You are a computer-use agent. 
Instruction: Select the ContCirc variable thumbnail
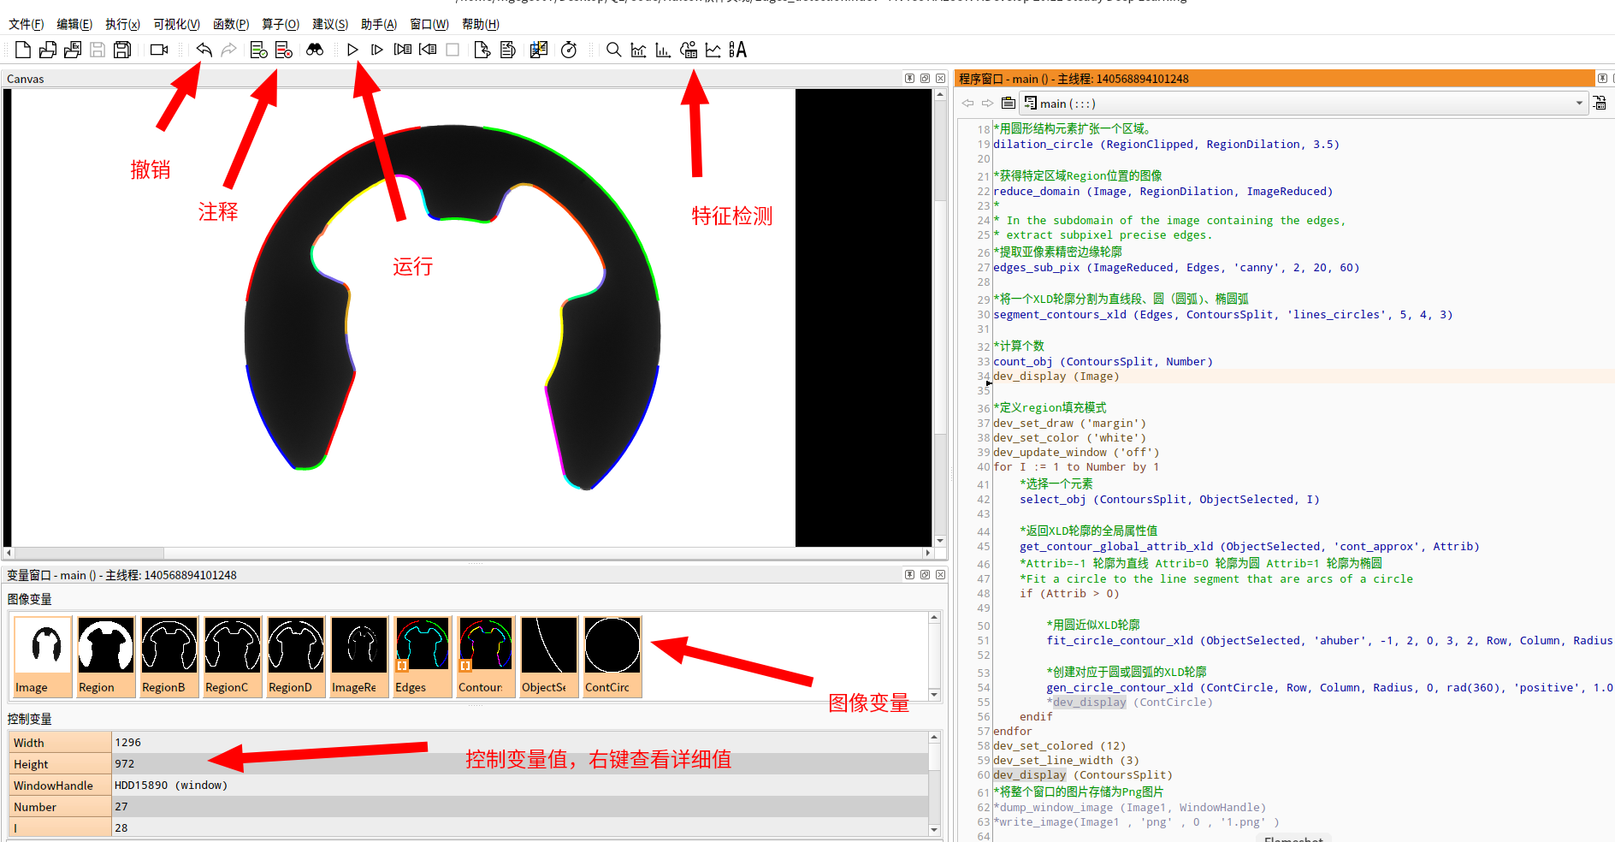point(612,656)
